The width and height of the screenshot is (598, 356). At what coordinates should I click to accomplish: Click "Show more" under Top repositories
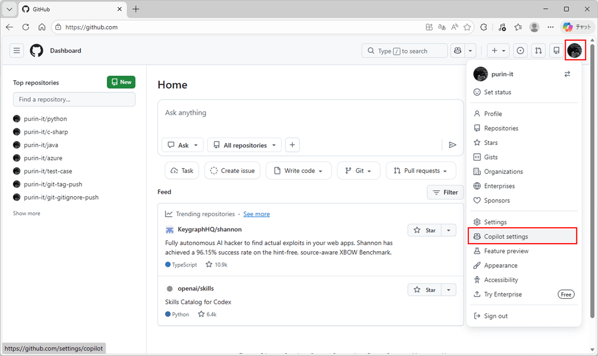(x=26, y=213)
